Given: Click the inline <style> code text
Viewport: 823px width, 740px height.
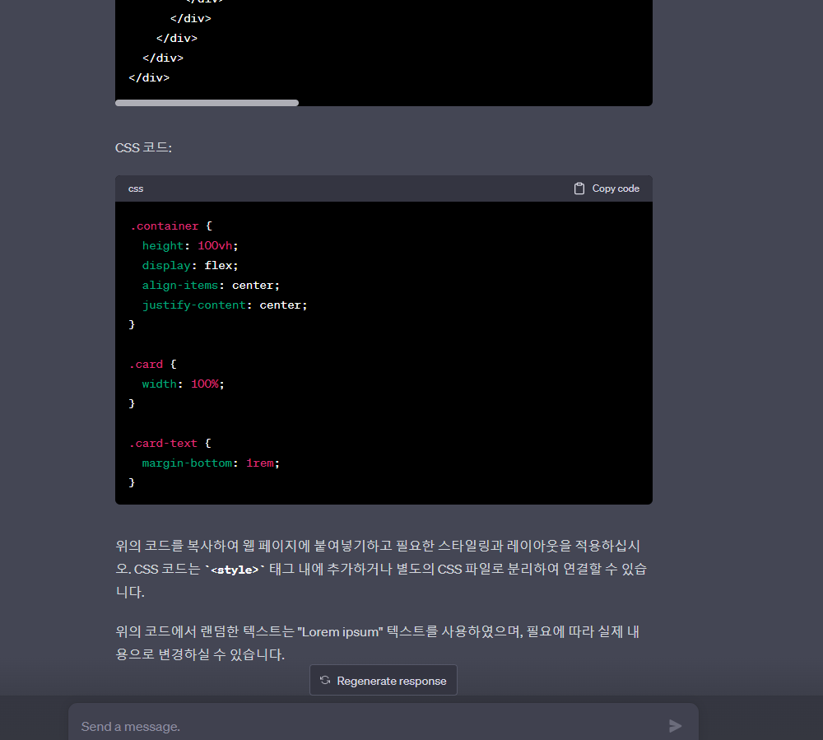Looking at the screenshot, I should click(x=235, y=570).
